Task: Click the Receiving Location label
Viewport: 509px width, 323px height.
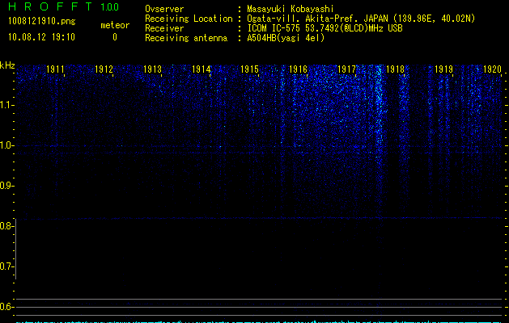Action: (189, 19)
